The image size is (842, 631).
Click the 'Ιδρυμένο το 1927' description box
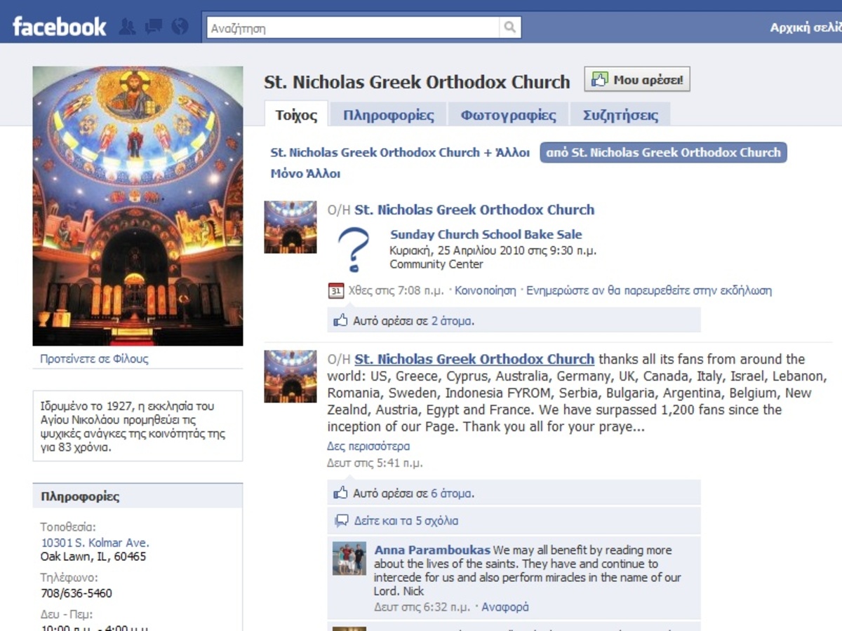point(138,426)
